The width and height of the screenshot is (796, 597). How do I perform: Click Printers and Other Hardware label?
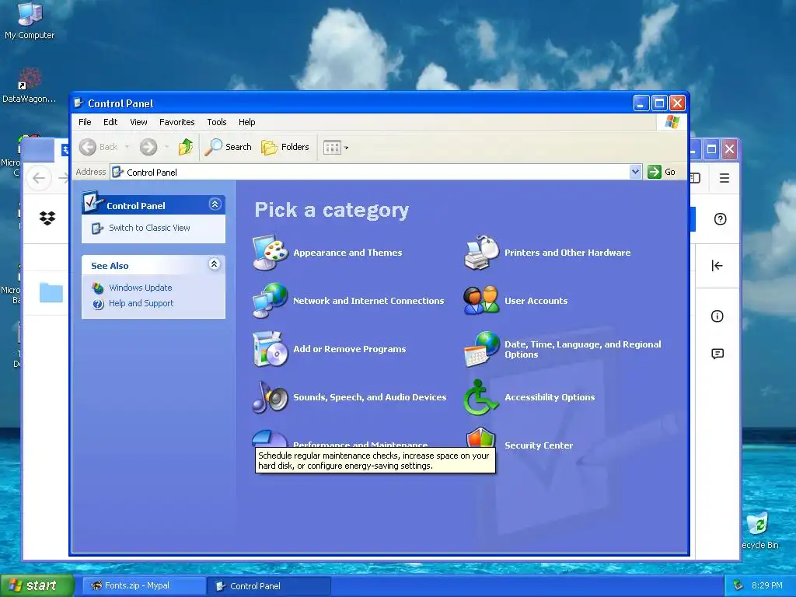point(567,253)
